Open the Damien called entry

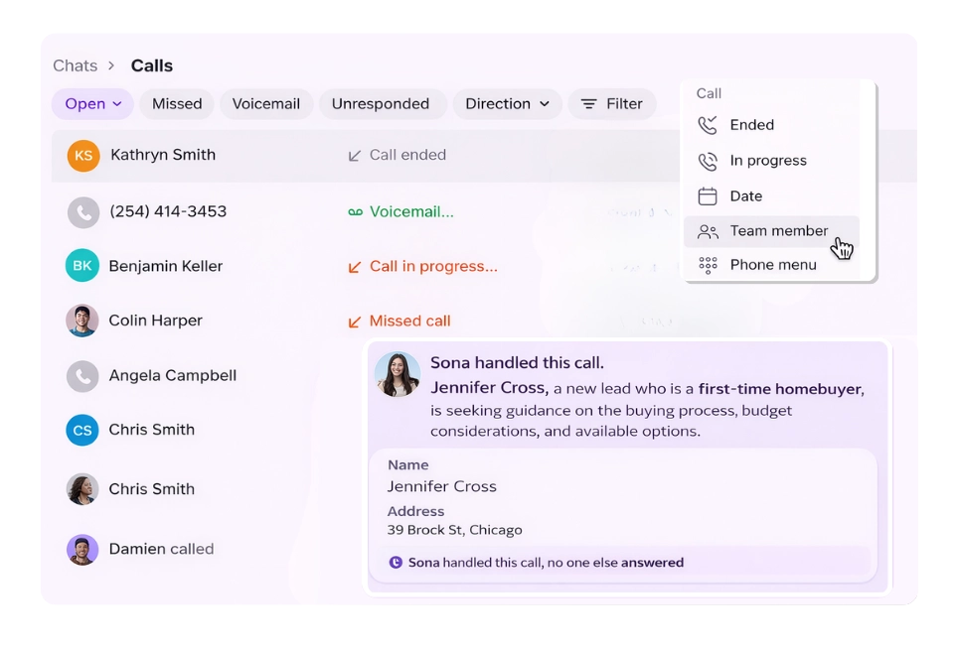[x=161, y=549]
